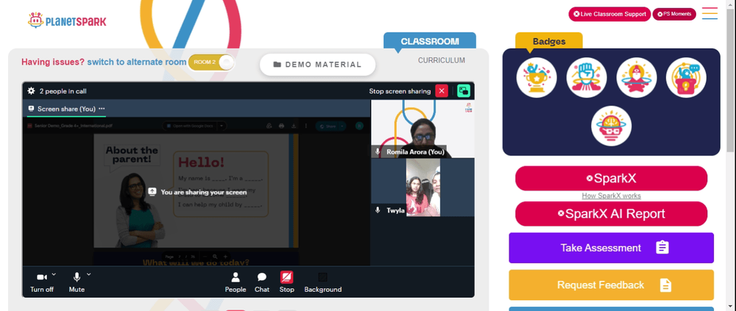Click the brain with glasses badge

click(611, 126)
